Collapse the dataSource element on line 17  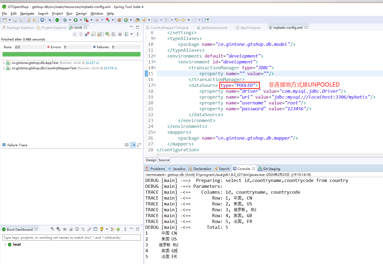(x=155, y=85)
